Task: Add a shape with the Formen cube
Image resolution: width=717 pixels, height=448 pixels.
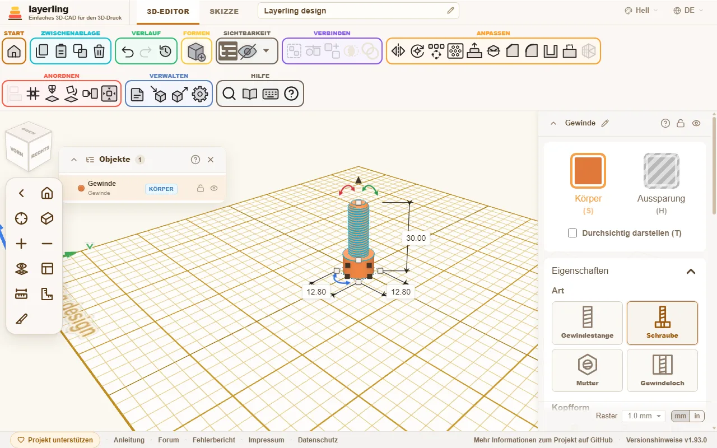Action: click(x=197, y=51)
